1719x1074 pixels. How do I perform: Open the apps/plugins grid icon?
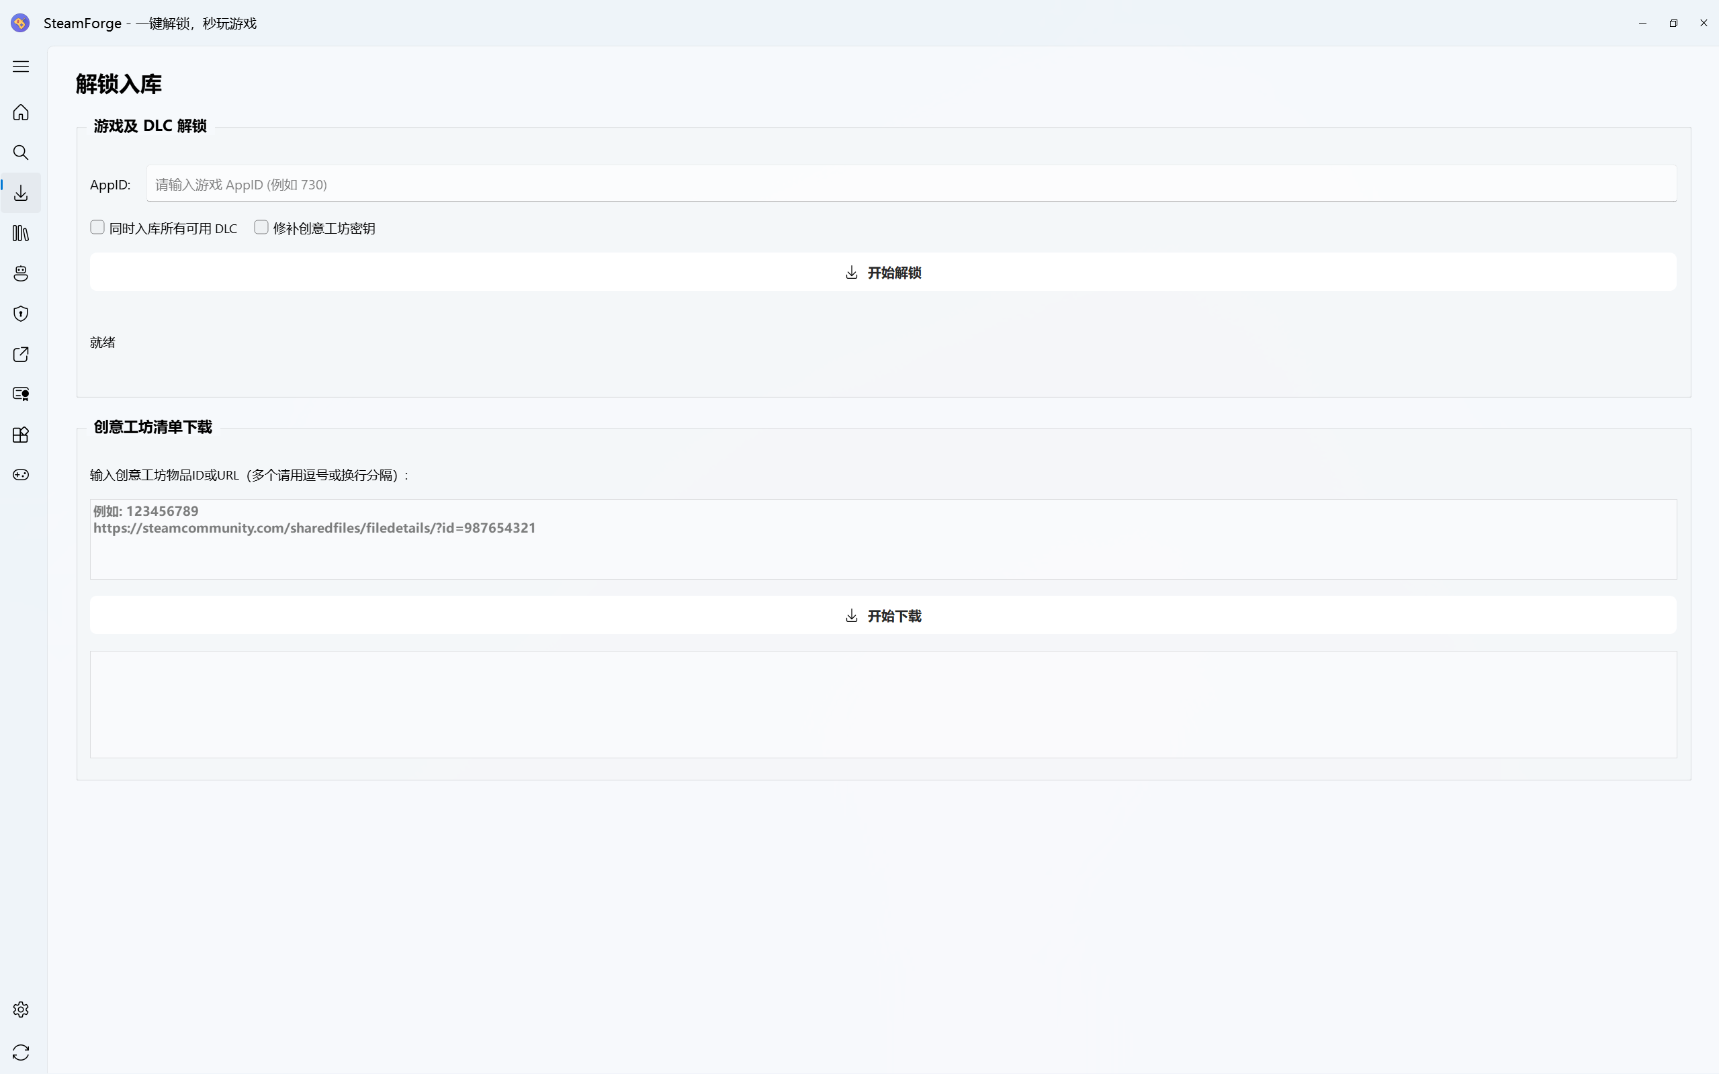pyautogui.click(x=21, y=435)
